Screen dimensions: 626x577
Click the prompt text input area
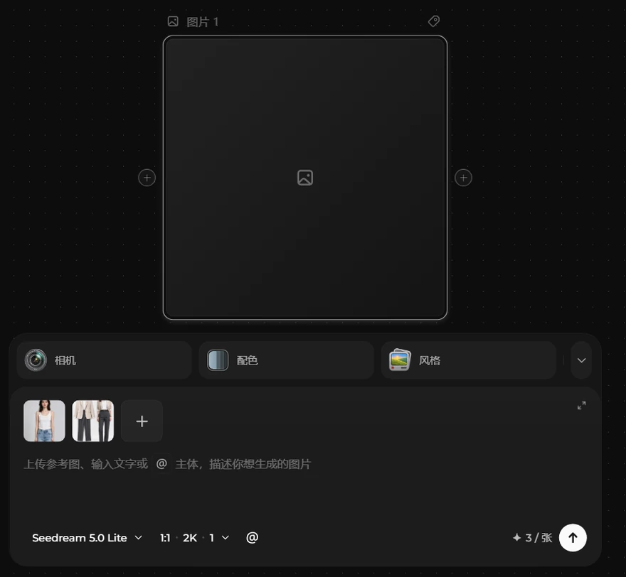(305, 485)
